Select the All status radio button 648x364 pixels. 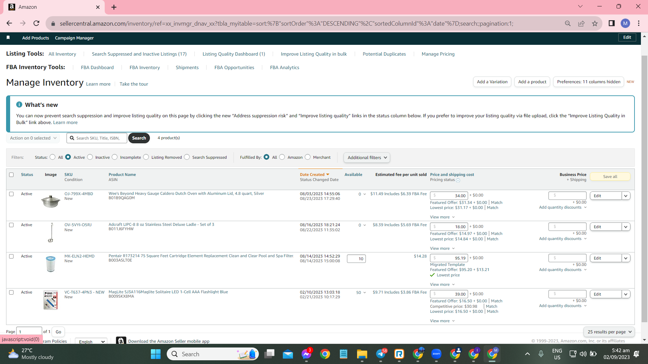pos(52,157)
